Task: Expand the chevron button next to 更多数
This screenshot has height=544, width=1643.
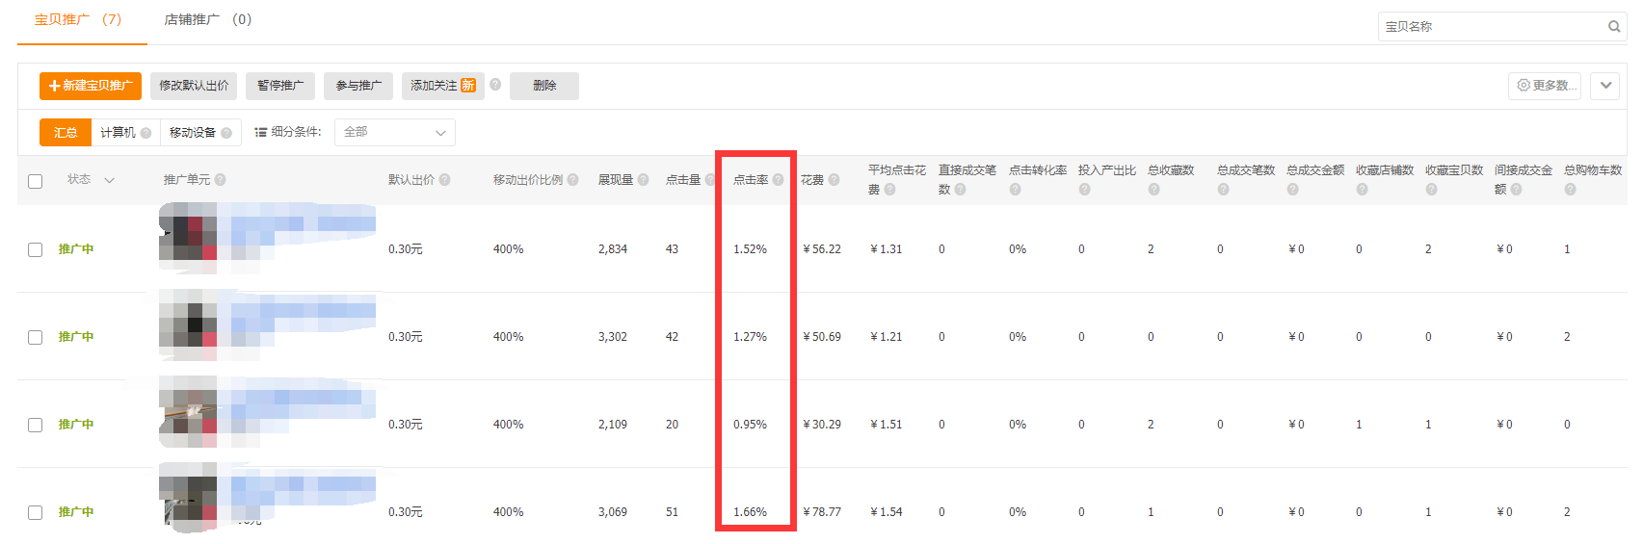Action: click(1605, 86)
